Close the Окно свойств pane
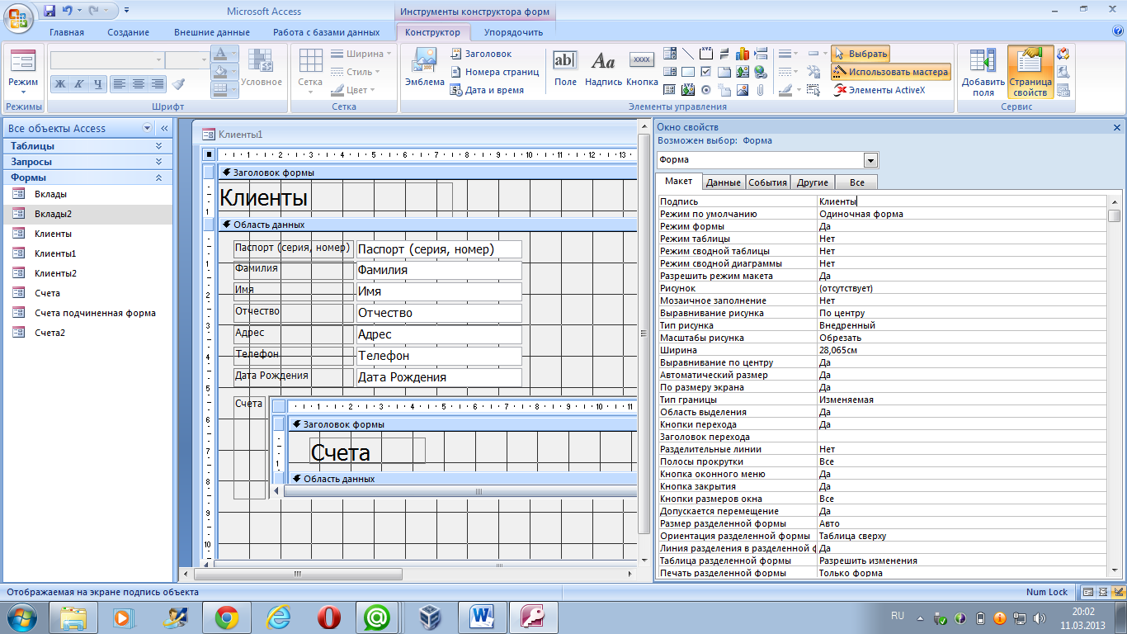 (1117, 128)
